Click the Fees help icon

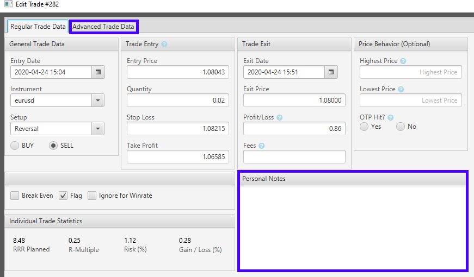click(262, 146)
